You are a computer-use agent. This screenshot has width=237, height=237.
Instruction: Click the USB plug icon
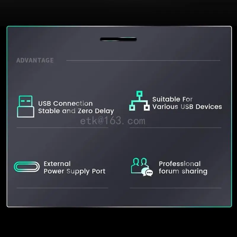[x=25, y=106]
